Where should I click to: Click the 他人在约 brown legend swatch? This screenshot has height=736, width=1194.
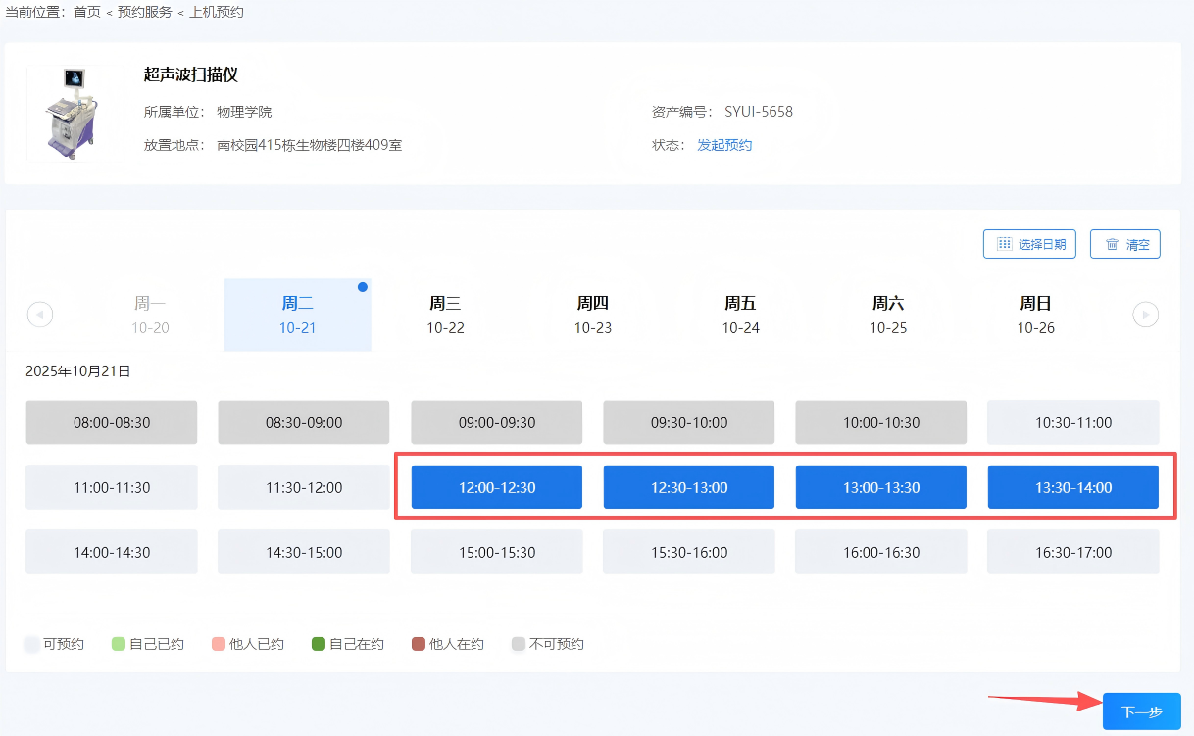[419, 644]
